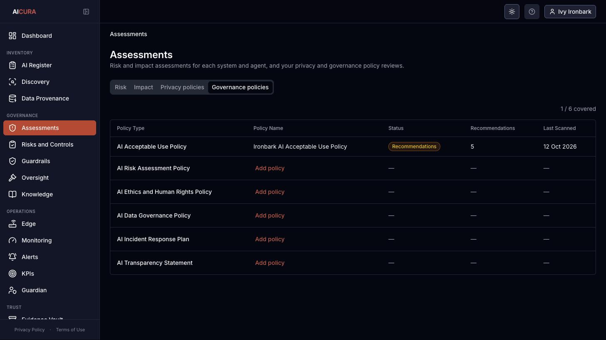Toggle light/dark theme sun icon

pos(512,12)
